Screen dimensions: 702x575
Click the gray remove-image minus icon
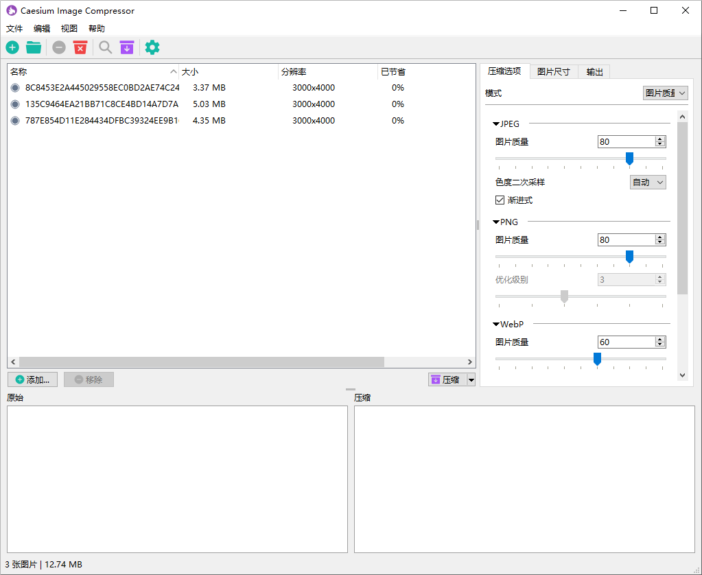(58, 47)
